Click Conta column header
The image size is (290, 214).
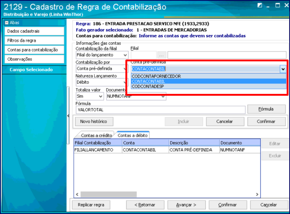point(146,143)
